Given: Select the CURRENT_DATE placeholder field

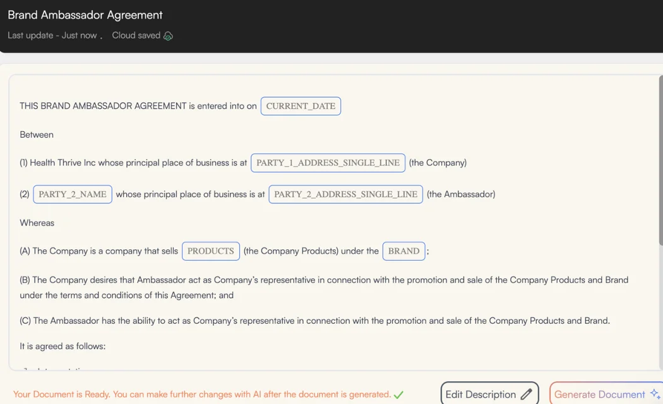Looking at the screenshot, I should click(301, 106).
